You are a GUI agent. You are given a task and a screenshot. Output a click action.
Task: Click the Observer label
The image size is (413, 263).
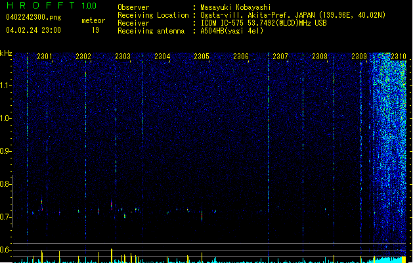(x=133, y=7)
